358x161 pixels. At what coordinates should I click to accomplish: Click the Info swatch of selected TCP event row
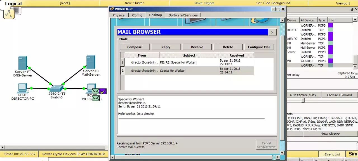330,65
